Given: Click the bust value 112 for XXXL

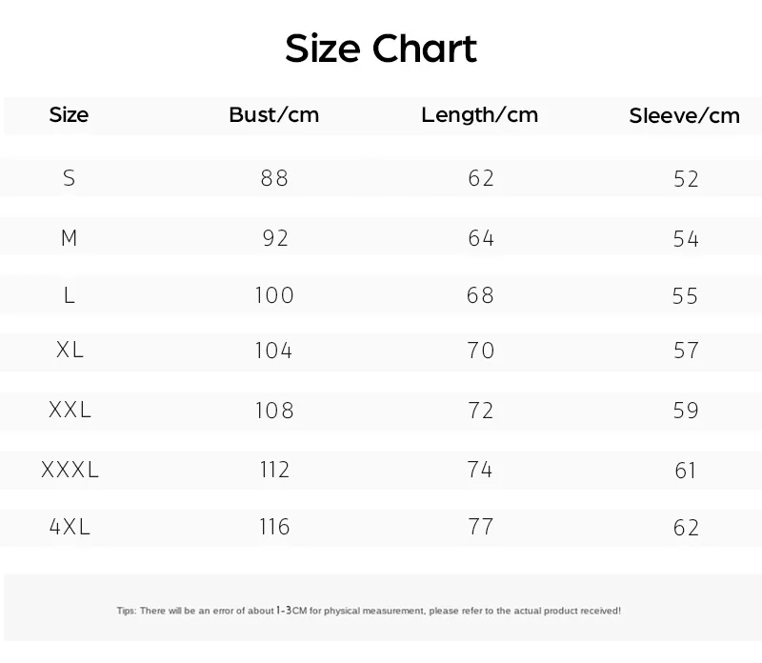Looking at the screenshot, I should (x=274, y=470).
